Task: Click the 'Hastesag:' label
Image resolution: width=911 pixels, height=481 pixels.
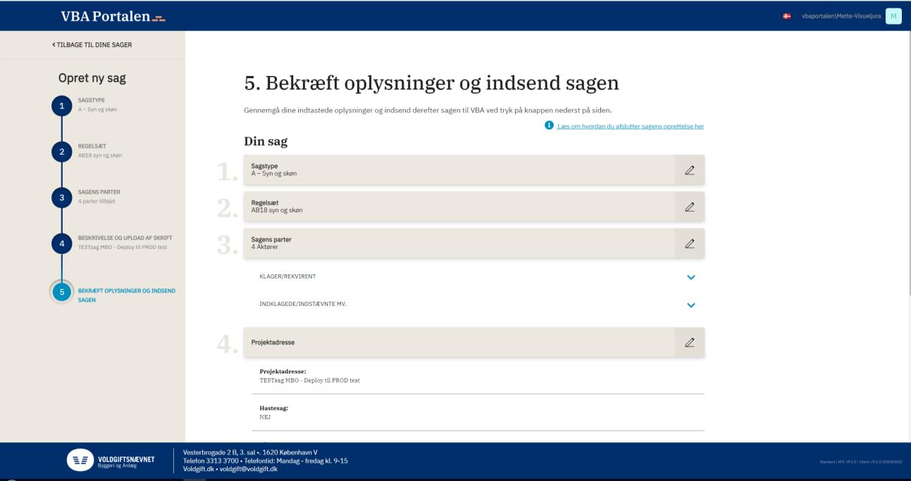Action: click(274, 408)
